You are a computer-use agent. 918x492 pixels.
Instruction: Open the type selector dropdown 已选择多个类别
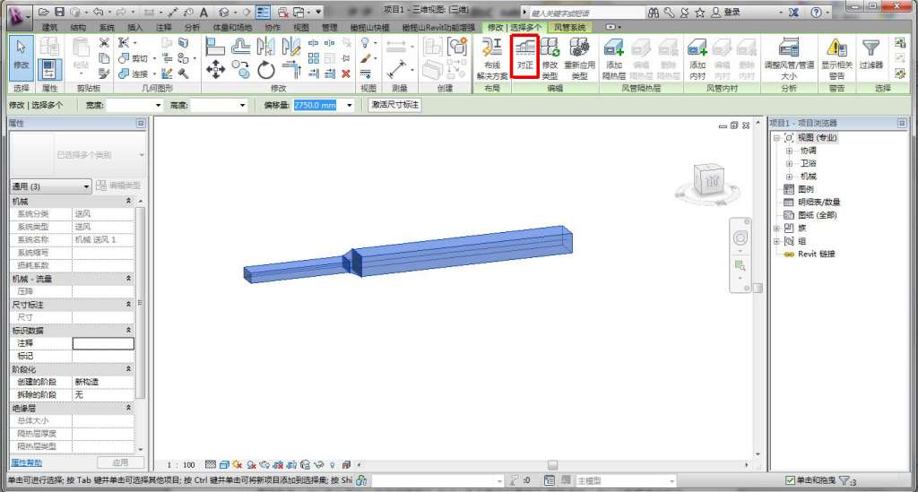click(x=77, y=155)
